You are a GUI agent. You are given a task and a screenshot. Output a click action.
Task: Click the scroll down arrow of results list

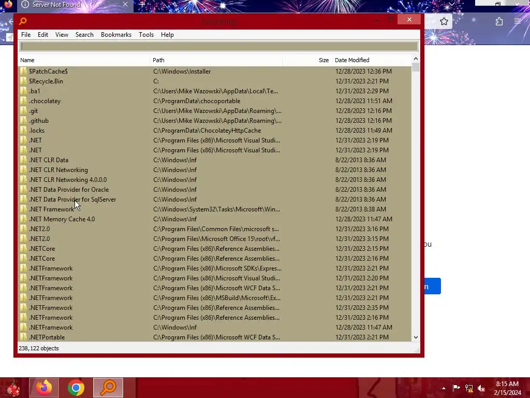416,337
